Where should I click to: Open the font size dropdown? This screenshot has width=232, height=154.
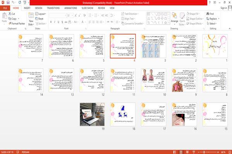tap(72, 15)
